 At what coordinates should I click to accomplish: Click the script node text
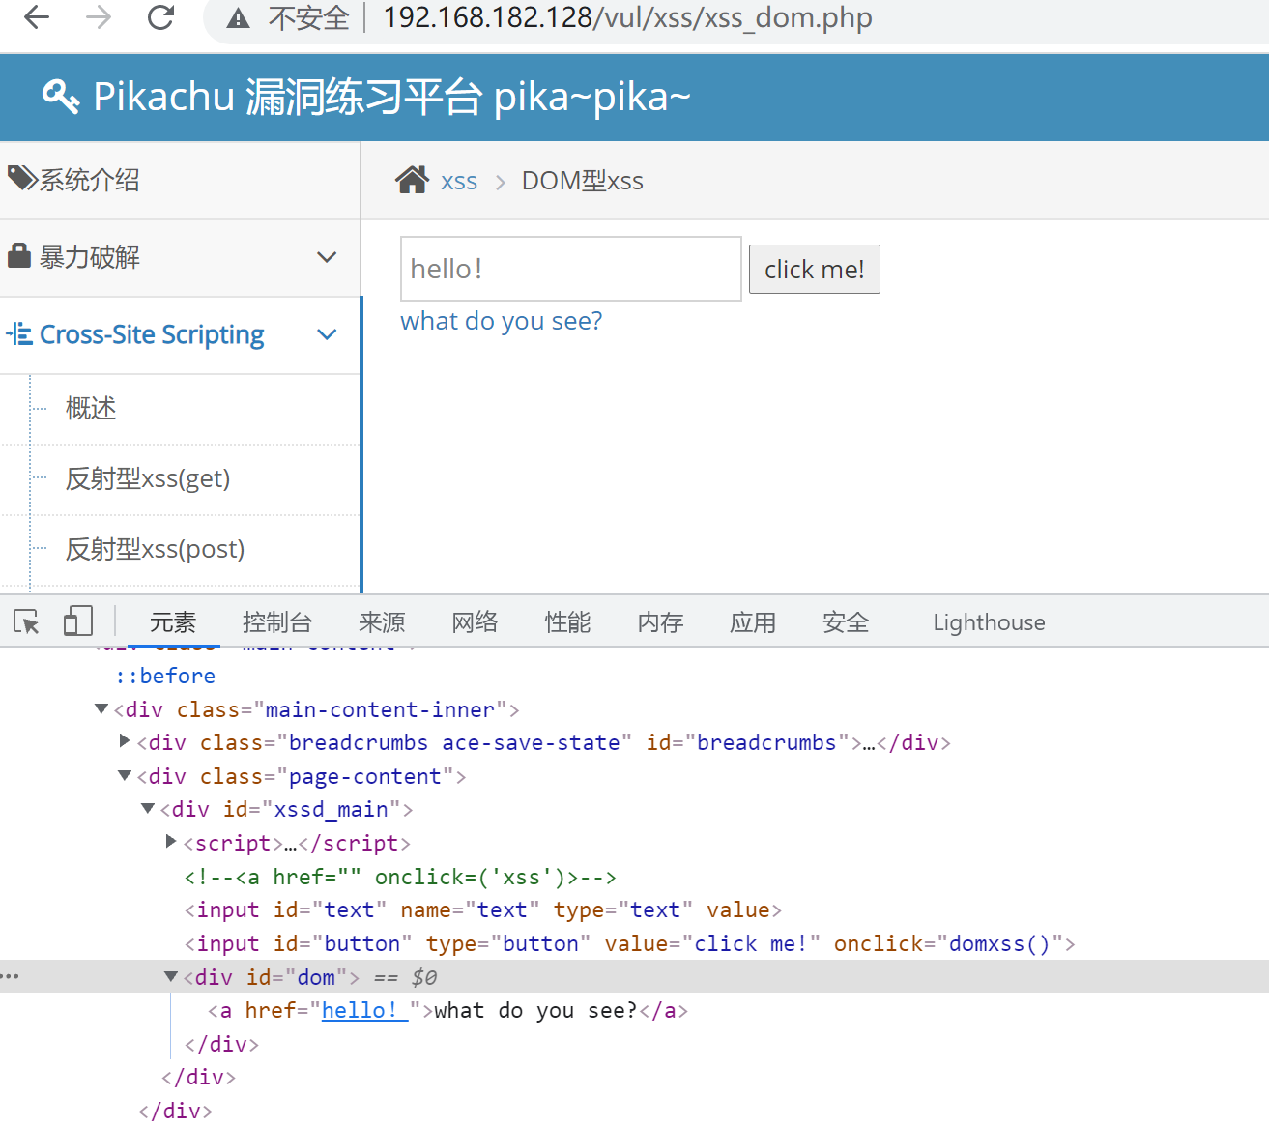pos(297,843)
